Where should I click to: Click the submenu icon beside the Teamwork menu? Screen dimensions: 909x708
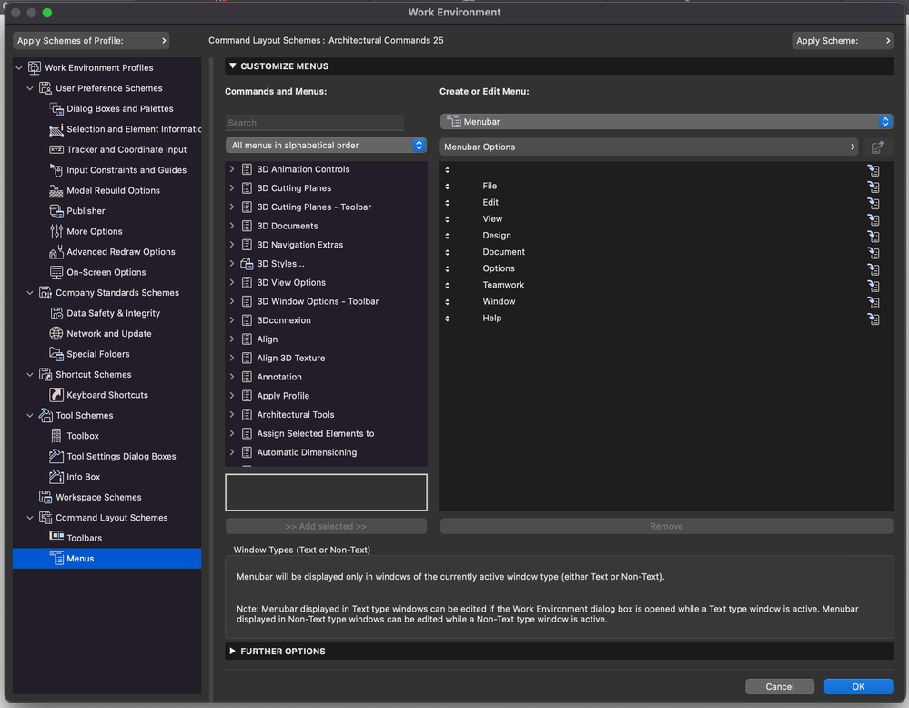[874, 286]
